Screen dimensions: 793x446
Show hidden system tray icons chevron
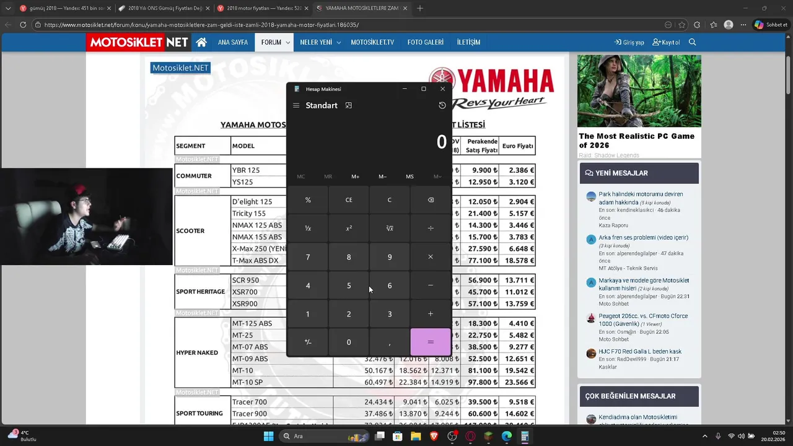click(705, 436)
